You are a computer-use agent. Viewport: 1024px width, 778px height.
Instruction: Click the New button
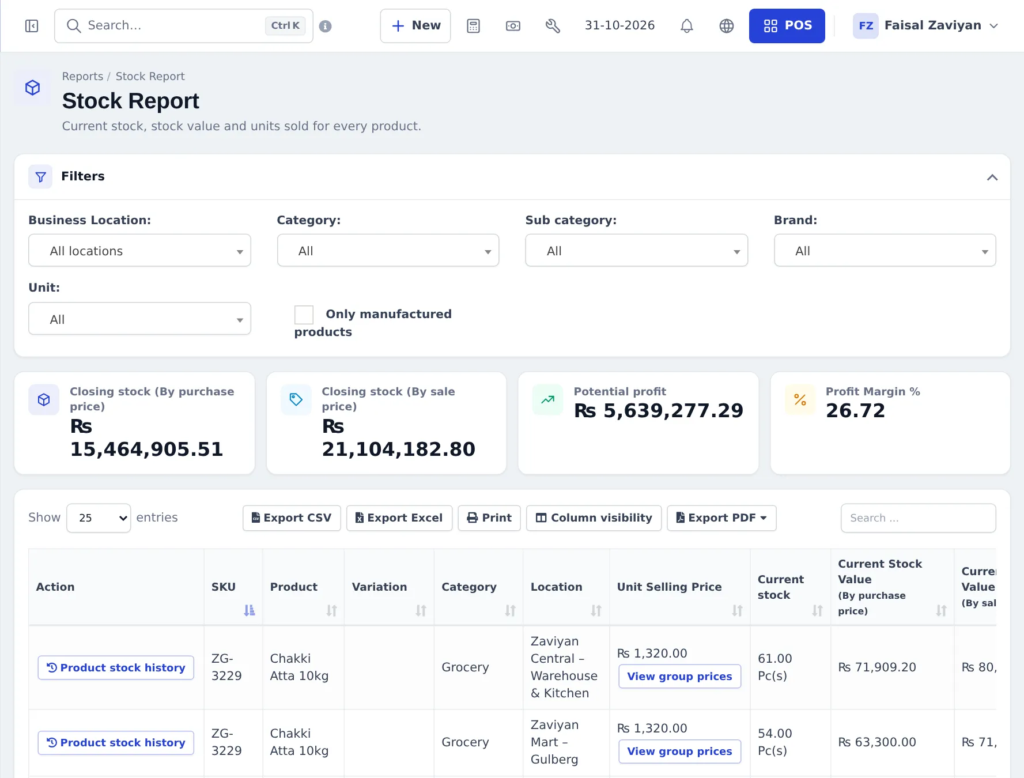click(415, 26)
